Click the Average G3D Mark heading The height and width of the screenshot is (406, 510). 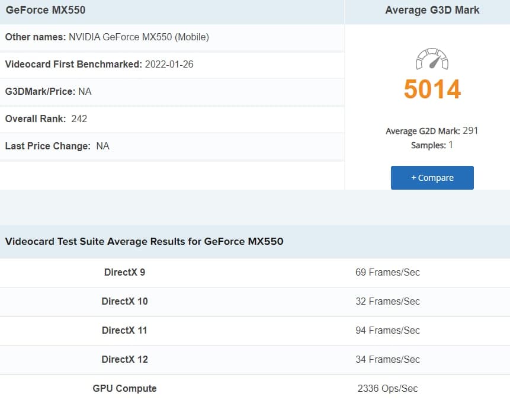432,10
